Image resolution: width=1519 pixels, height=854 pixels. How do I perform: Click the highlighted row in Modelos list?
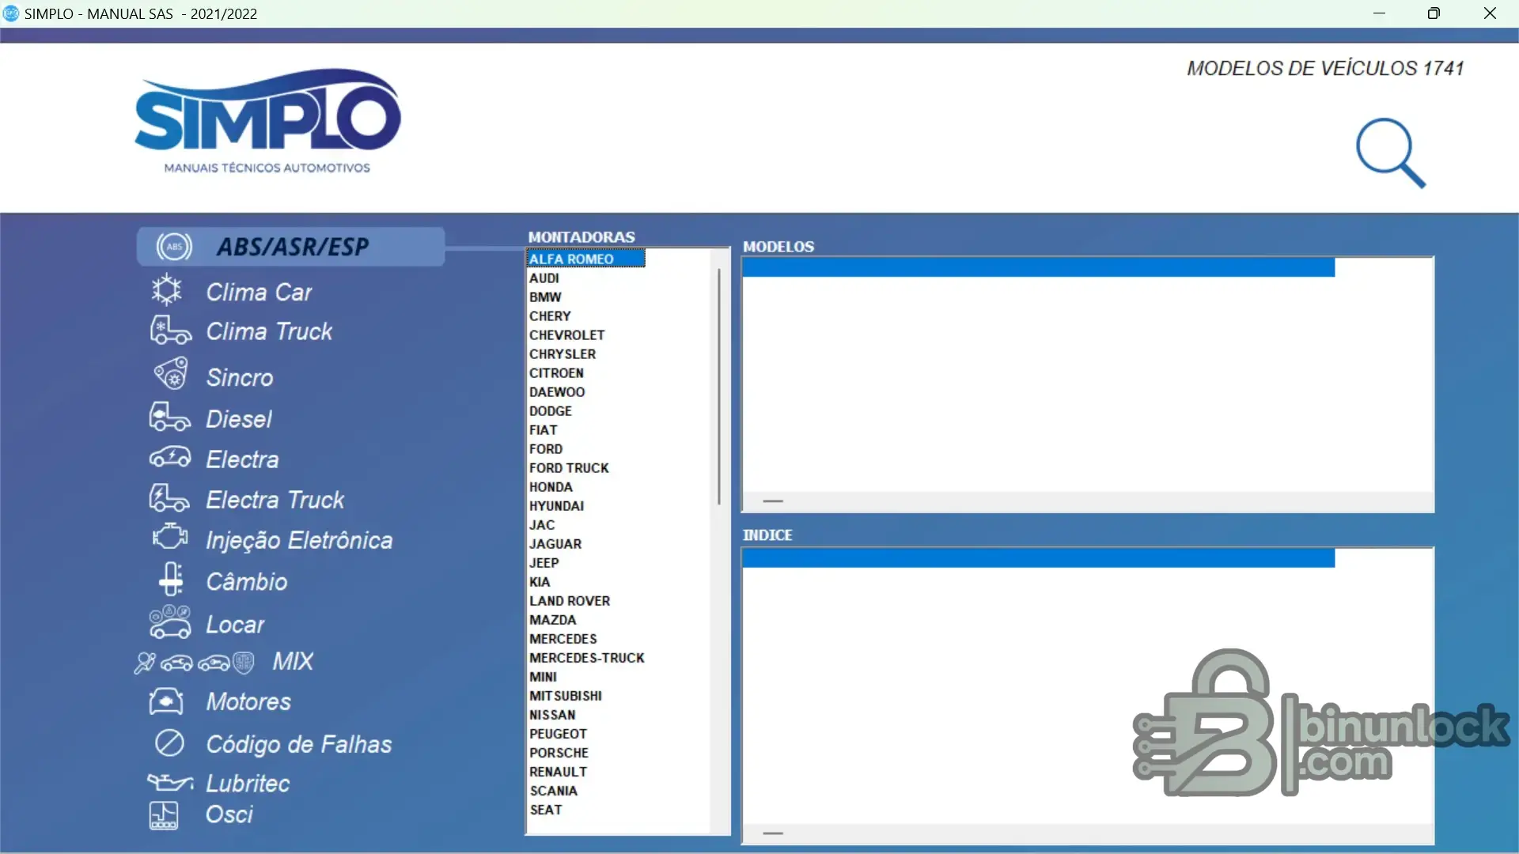[x=1039, y=267]
